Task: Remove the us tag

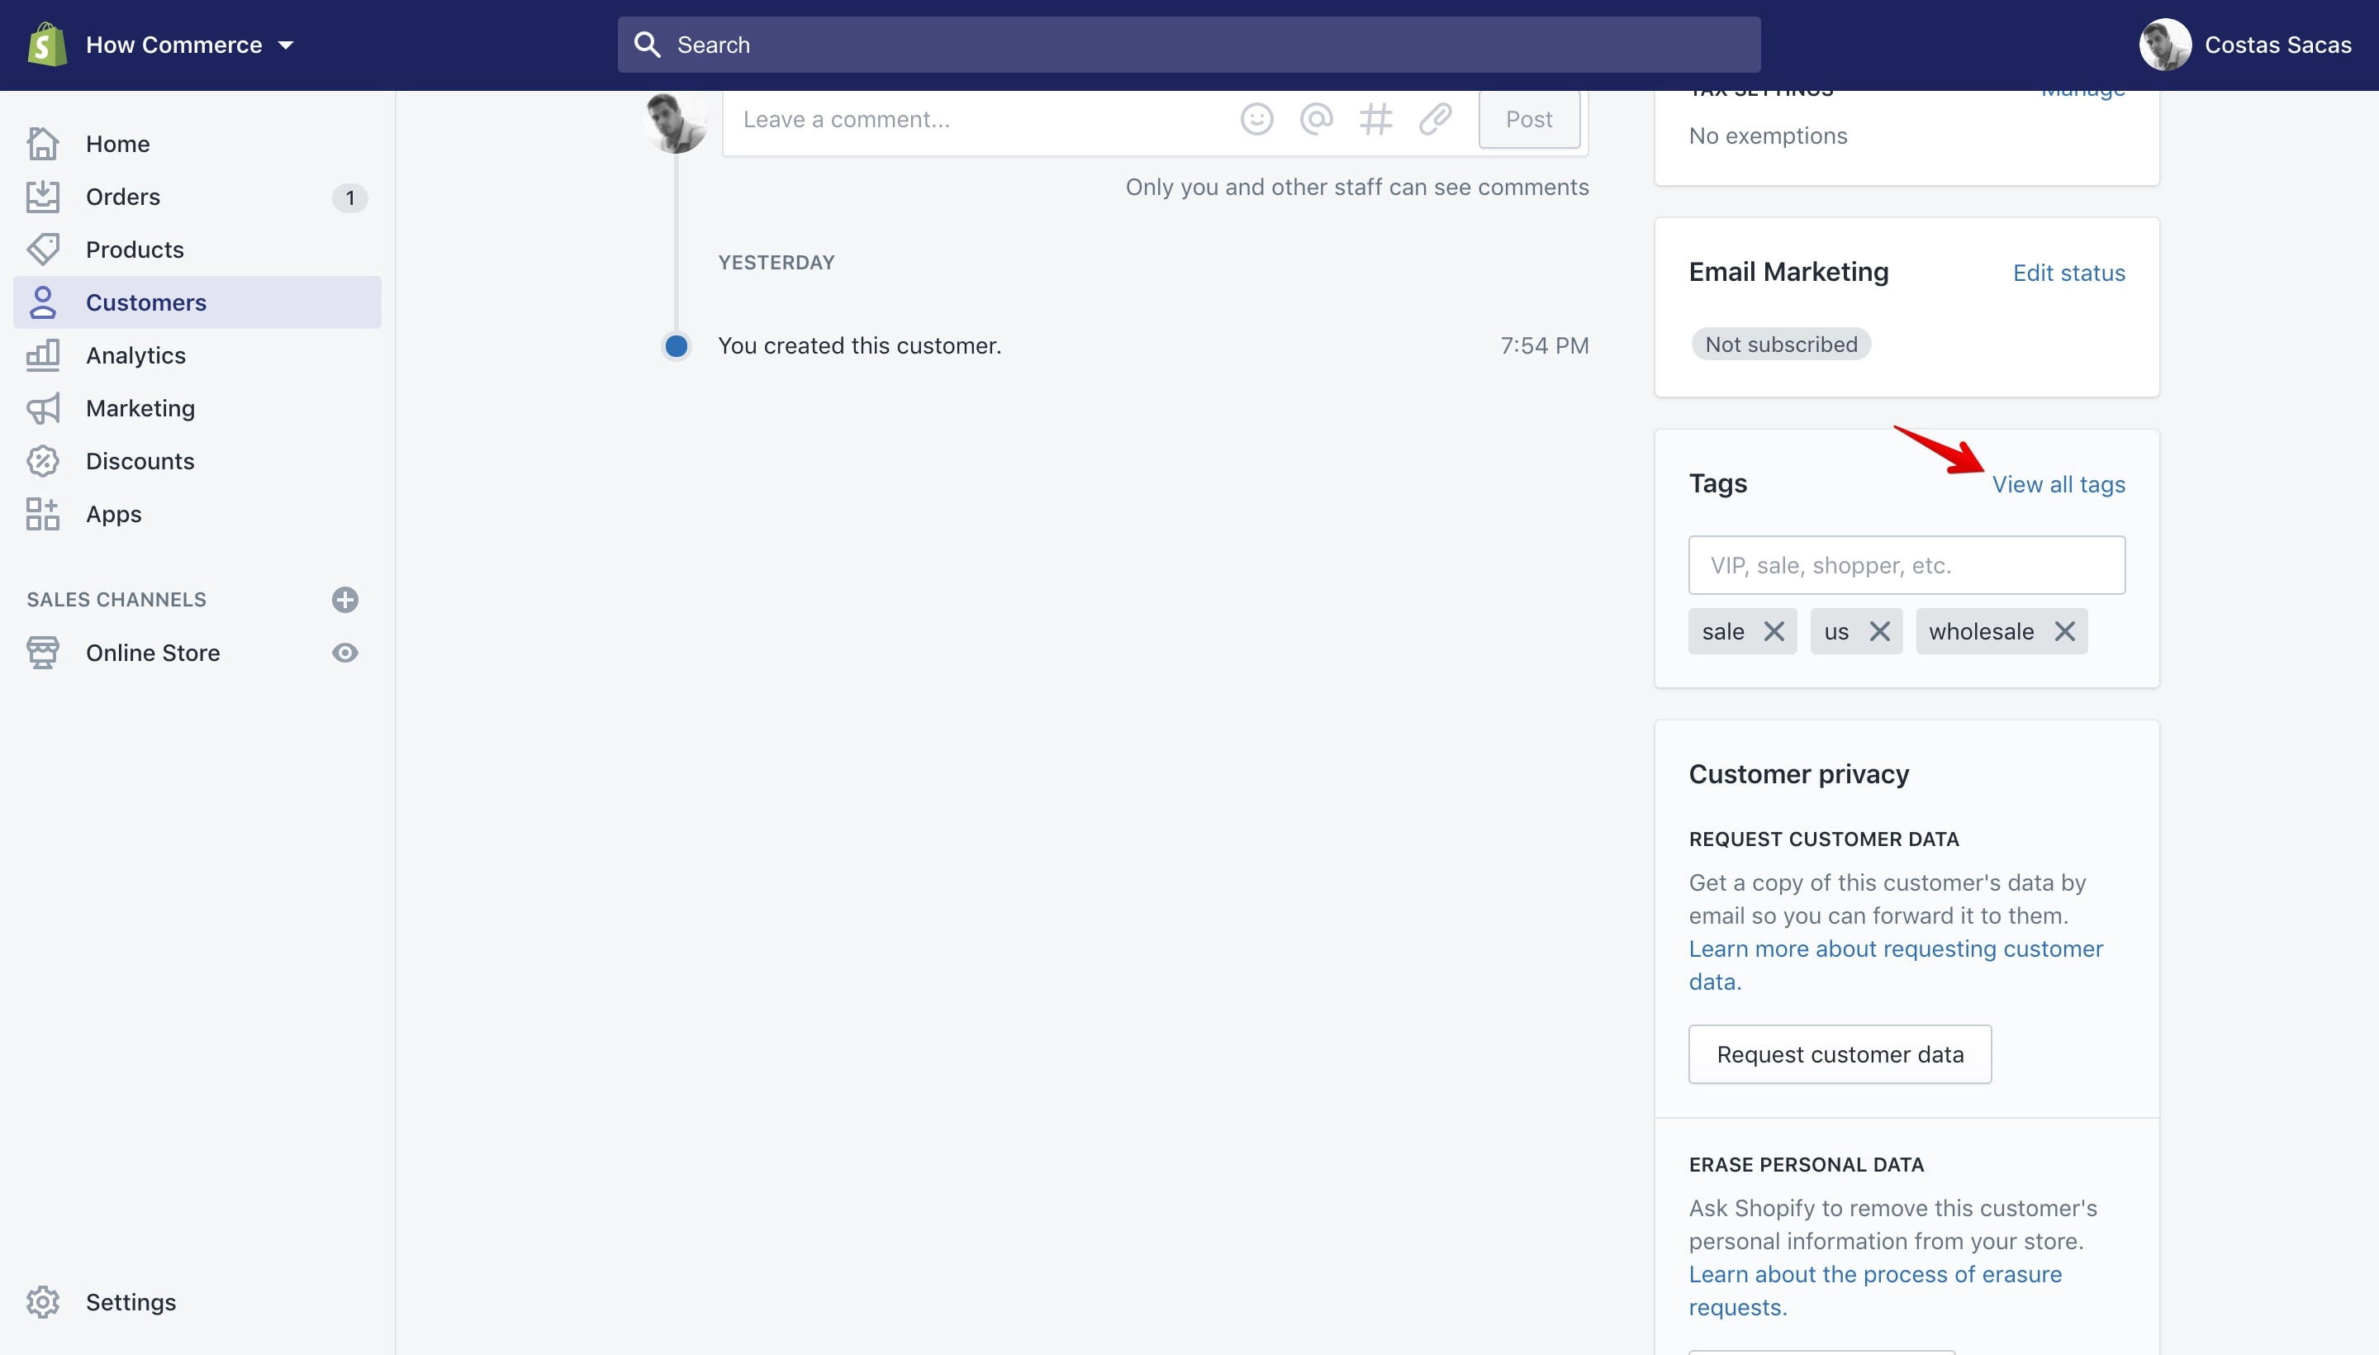Action: tap(1878, 631)
